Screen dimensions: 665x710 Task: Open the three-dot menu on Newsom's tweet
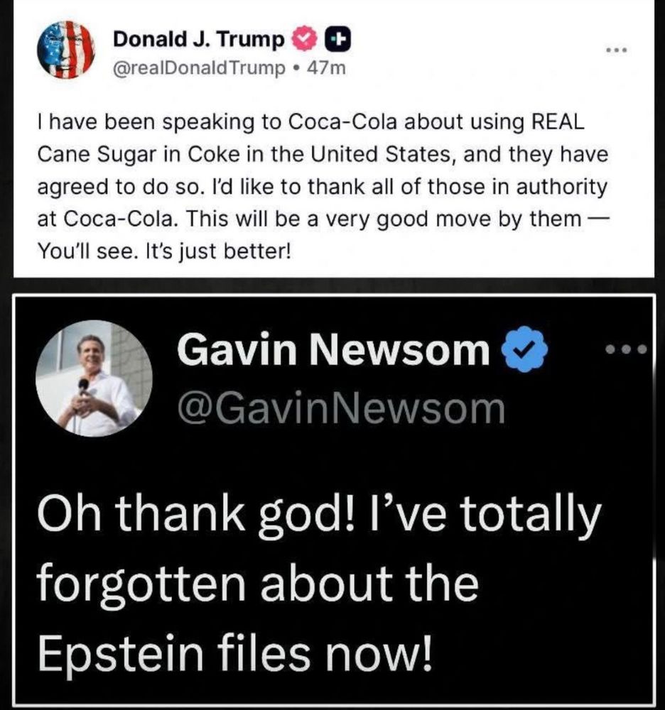click(627, 349)
